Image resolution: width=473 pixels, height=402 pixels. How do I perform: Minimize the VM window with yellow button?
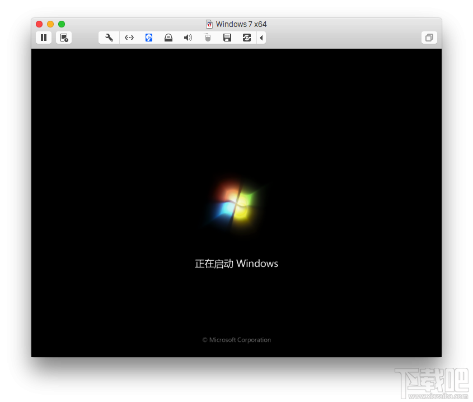(50, 24)
